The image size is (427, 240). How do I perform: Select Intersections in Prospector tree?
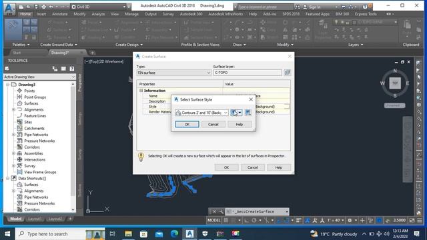[35, 160]
